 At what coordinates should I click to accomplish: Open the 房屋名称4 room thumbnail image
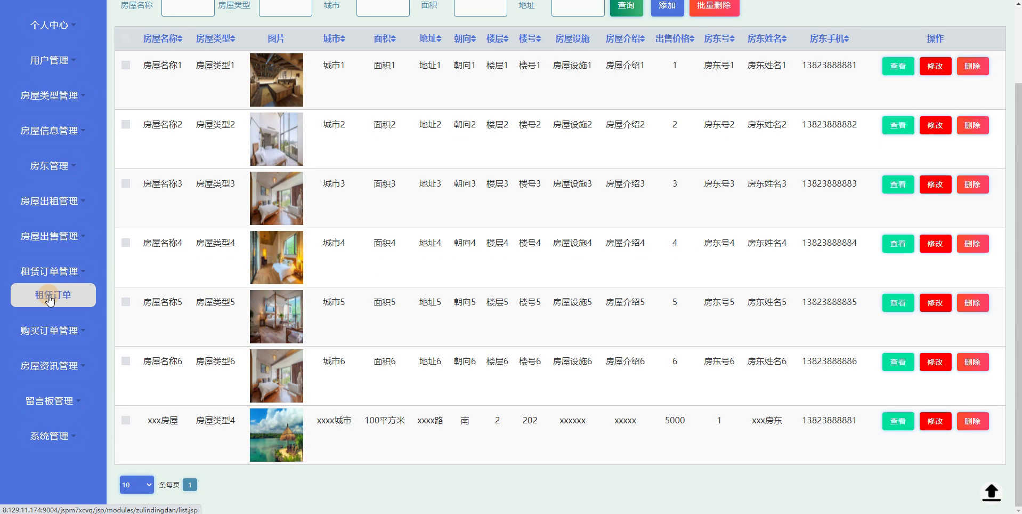[x=276, y=258]
